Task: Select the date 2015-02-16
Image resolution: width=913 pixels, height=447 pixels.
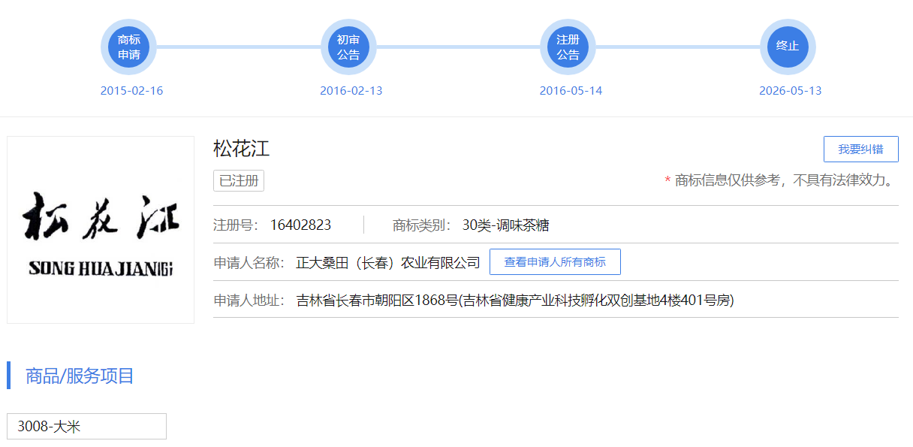Action: coord(131,91)
